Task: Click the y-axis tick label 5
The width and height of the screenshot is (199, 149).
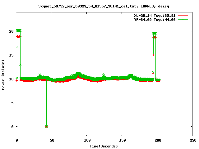Action: tap(12, 103)
